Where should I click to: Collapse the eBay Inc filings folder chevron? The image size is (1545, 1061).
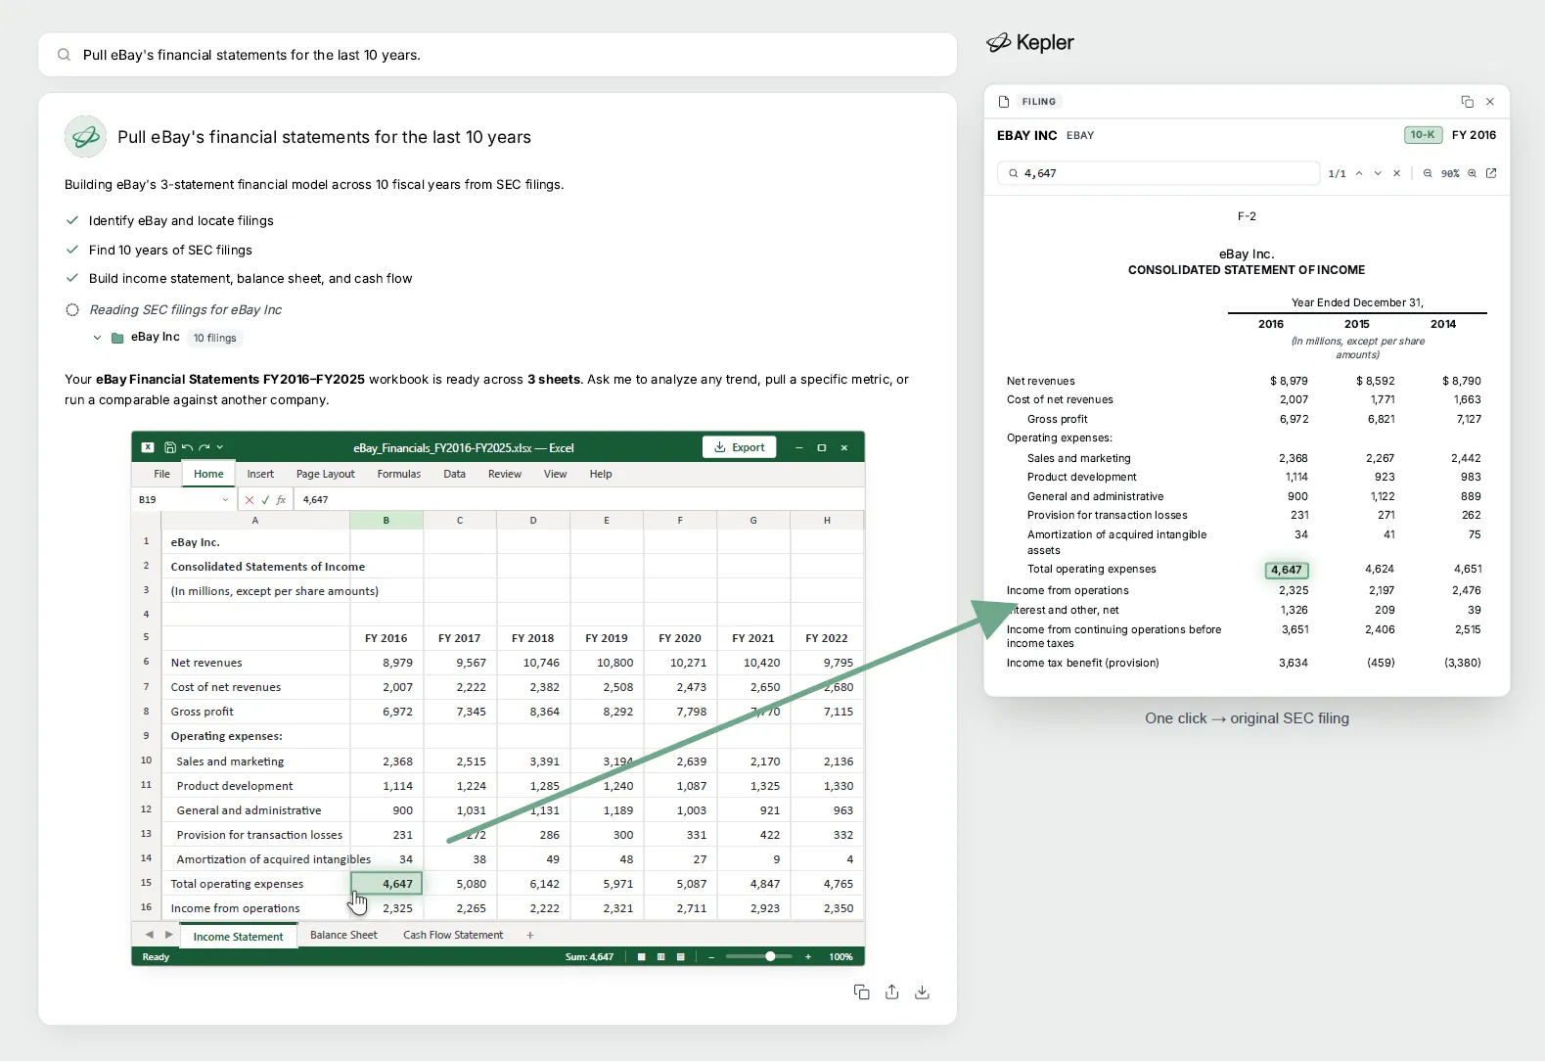(x=97, y=338)
